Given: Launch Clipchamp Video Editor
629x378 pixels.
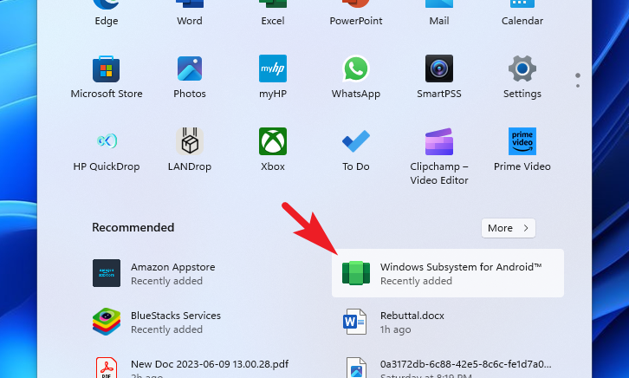Looking at the screenshot, I should pos(439,157).
